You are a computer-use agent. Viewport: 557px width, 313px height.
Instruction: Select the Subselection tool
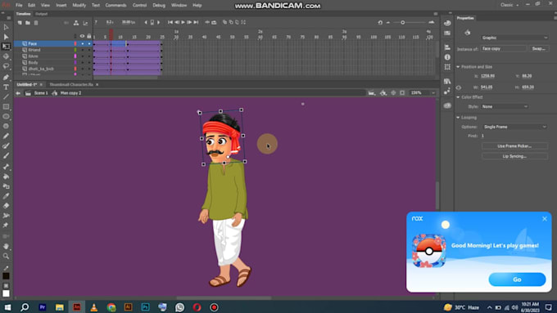[6, 37]
